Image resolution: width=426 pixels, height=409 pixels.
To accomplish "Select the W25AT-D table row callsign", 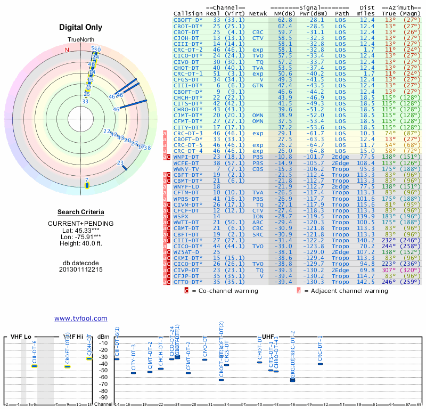I will 186,252.
